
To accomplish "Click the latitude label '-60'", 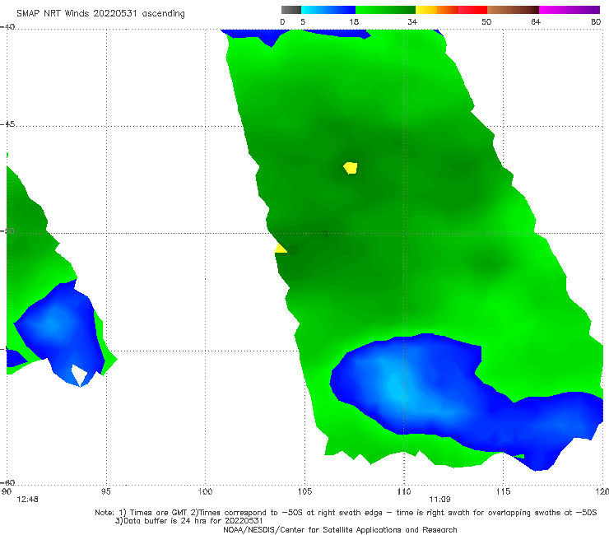I will coord(7,483).
